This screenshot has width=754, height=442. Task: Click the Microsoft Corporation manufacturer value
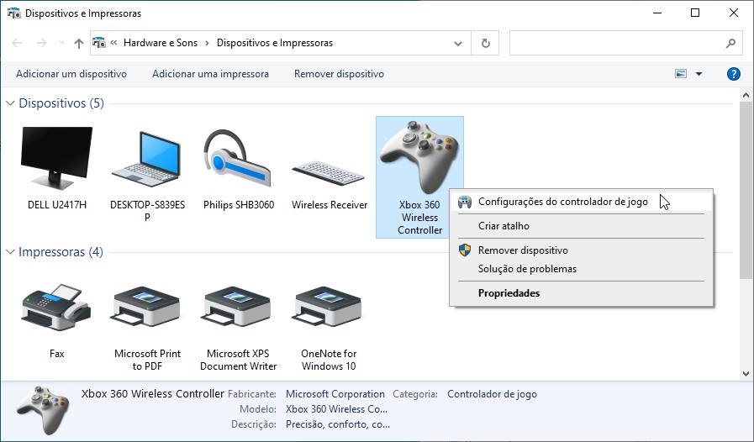[335, 394]
